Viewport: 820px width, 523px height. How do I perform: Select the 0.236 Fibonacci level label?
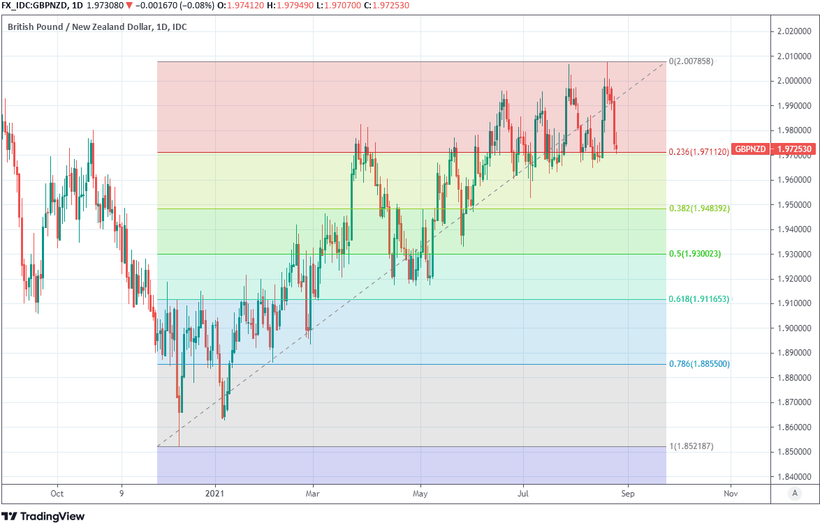(x=698, y=152)
